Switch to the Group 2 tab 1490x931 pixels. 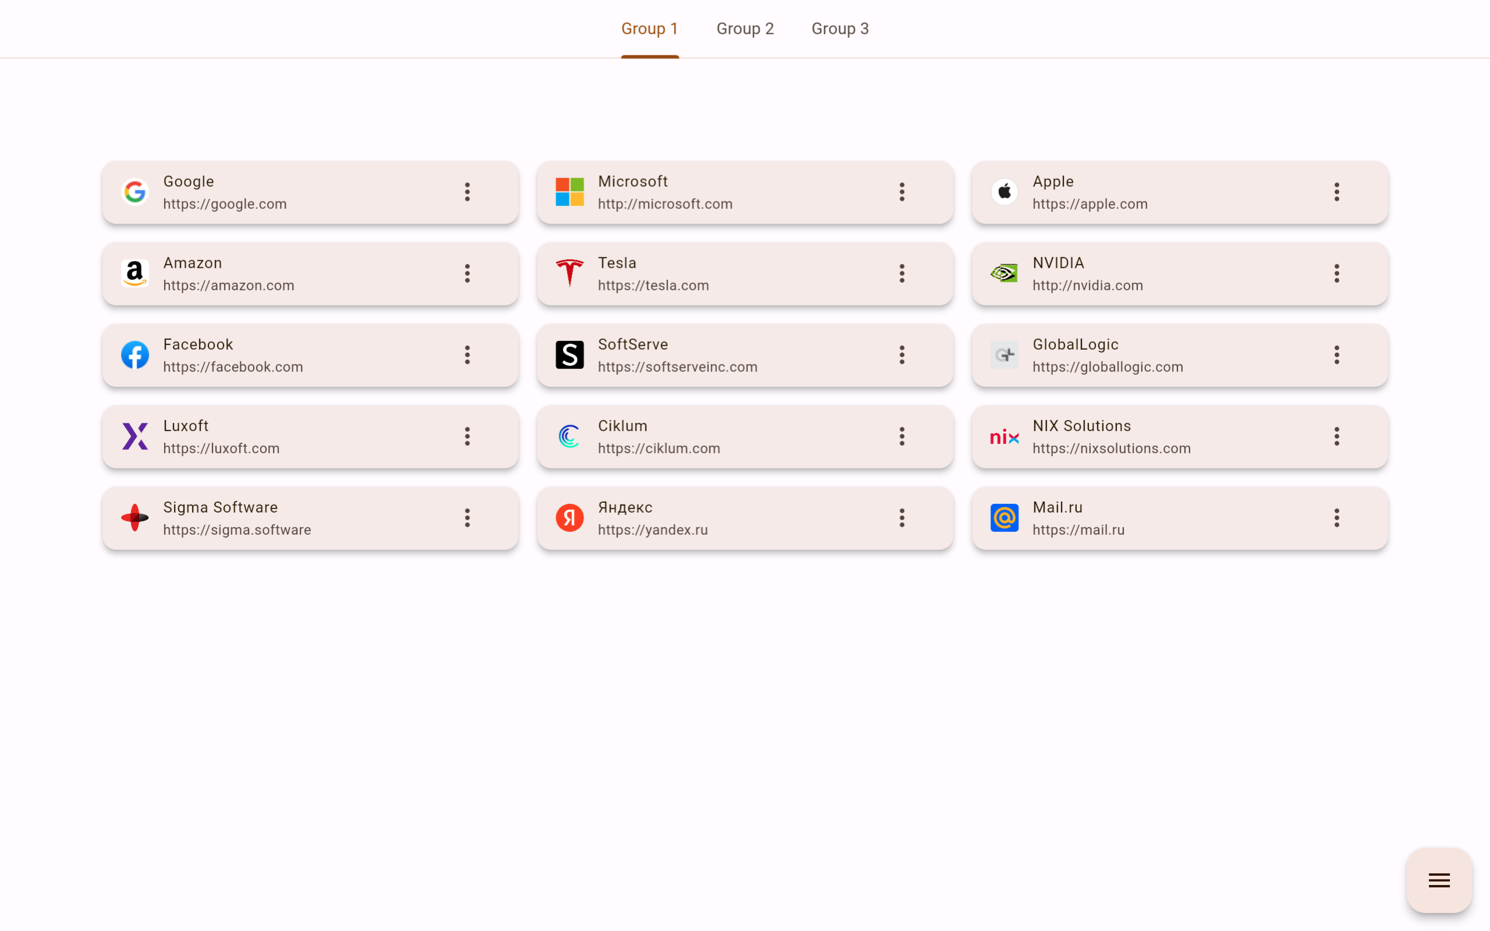tap(745, 29)
